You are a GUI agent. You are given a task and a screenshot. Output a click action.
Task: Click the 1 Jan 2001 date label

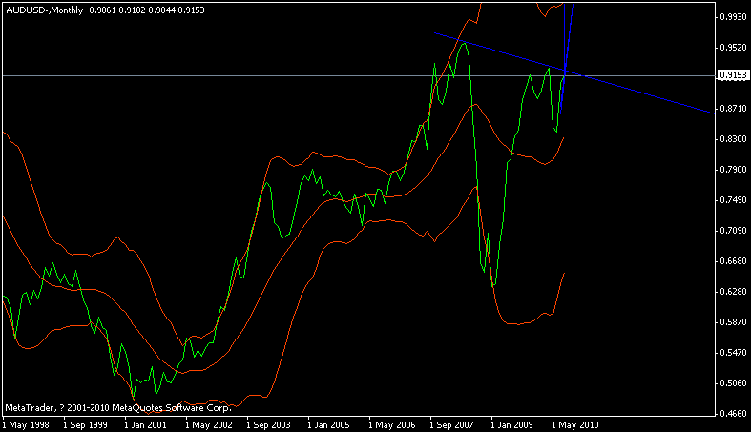pyautogui.click(x=146, y=424)
